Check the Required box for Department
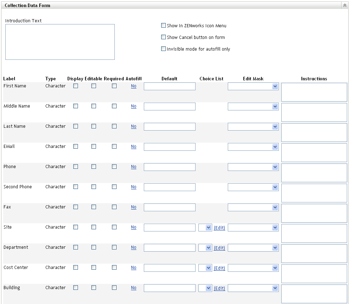This screenshot has height=304, width=350. pos(114,247)
